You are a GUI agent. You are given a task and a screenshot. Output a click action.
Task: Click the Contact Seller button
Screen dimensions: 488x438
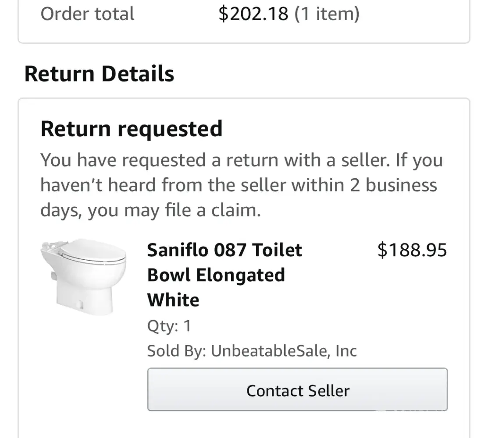297,390
